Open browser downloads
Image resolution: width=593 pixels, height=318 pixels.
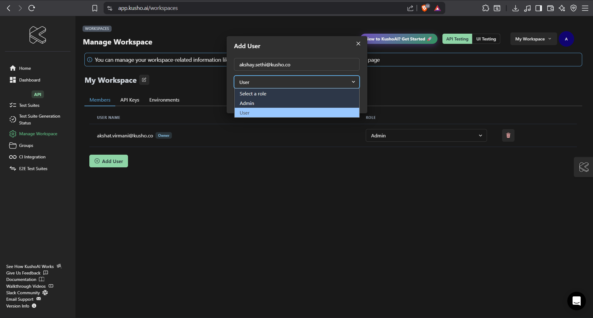tap(515, 8)
